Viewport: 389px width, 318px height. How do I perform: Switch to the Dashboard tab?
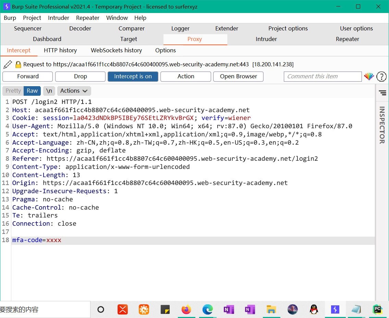47,39
